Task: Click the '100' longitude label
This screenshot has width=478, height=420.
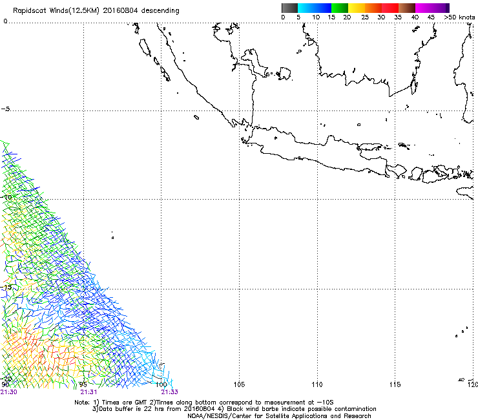Action: 161,384
